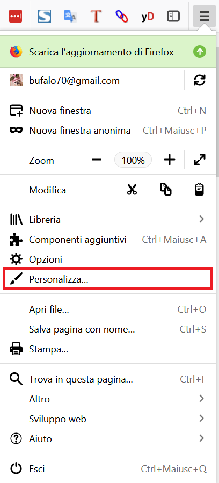The image size is (219, 483).
Task: Open the sidebar toggle toolbar icon
Action: [x=173, y=16]
